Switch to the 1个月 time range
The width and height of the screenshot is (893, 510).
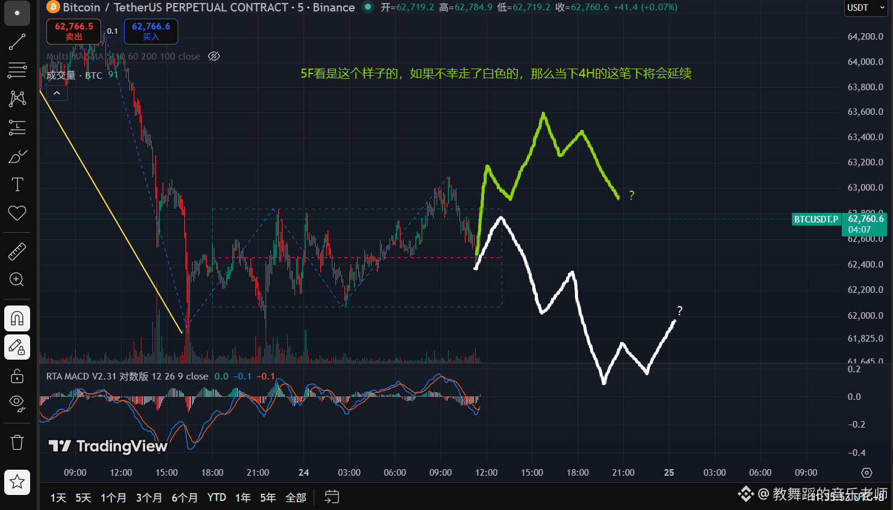coord(113,497)
